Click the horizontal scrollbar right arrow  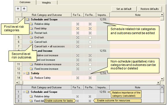coord(158,82)
